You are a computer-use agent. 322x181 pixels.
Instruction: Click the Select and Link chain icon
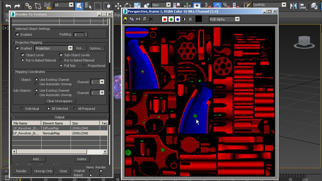coord(28,6)
